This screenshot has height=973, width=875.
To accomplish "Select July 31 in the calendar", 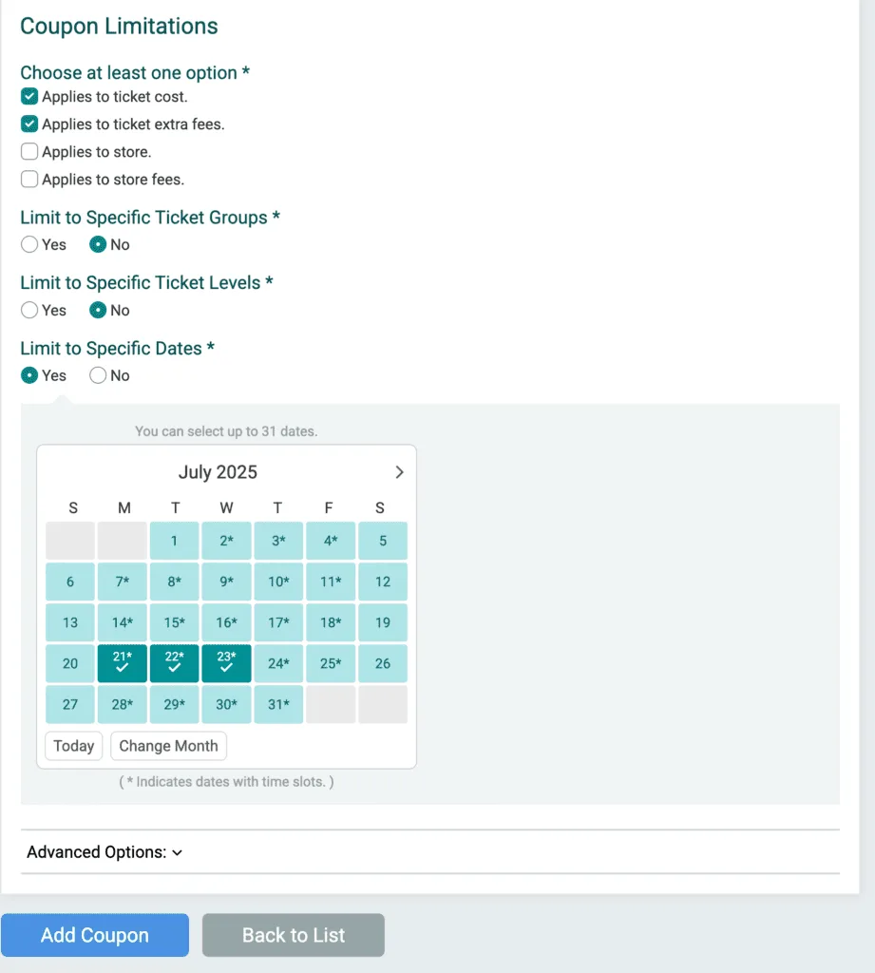I will click(278, 704).
